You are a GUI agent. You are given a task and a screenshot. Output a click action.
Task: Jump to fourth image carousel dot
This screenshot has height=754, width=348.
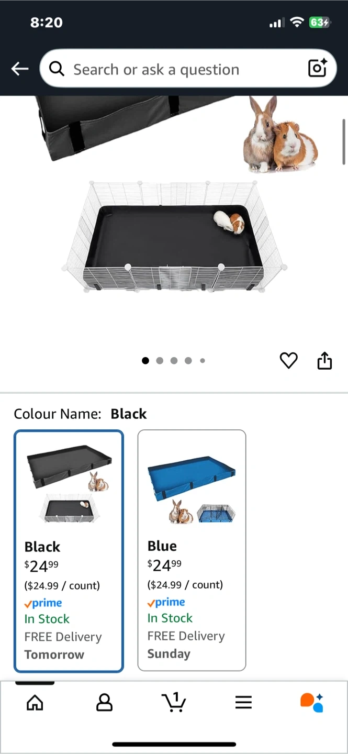click(188, 360)
